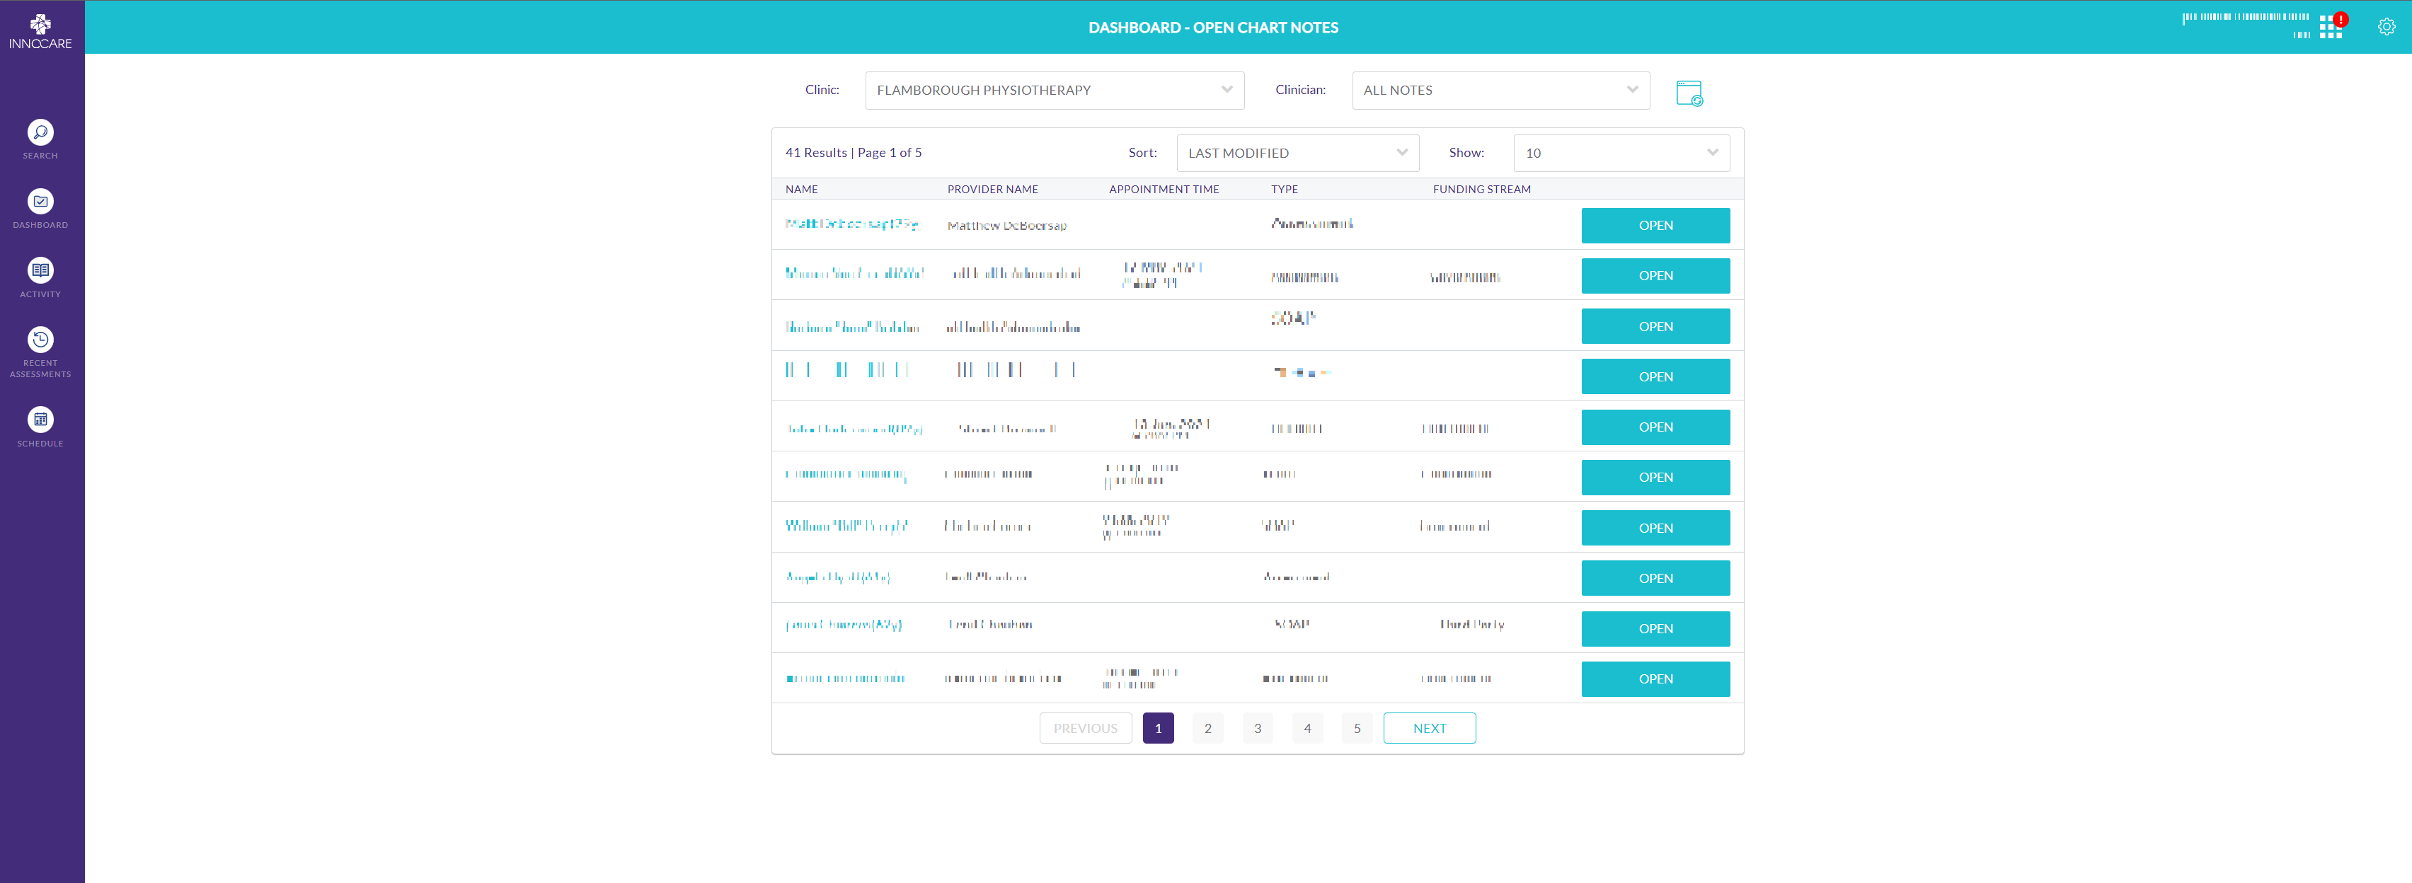Jump to page 2 of results

[x=1208, y=729]
